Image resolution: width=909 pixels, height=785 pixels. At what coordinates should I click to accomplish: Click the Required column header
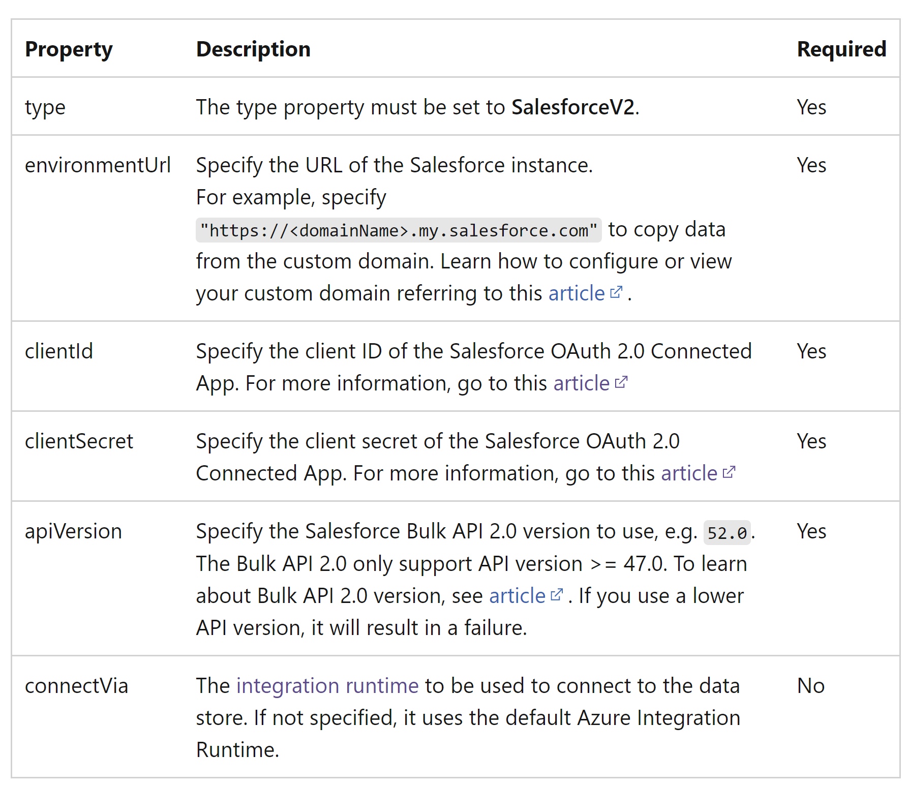(x=841, y=49)
